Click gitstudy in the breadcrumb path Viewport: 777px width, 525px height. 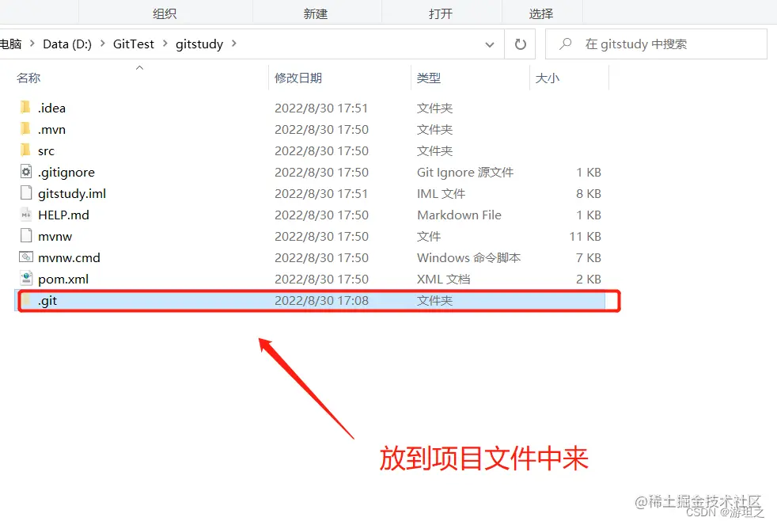pos(199,44)
